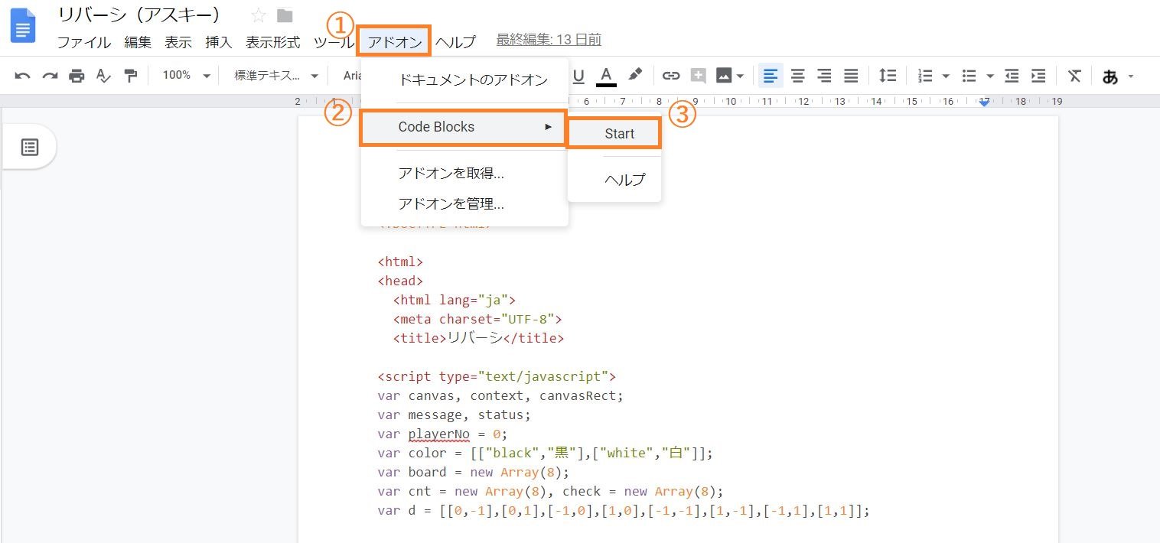Toggle center align
Screen dimensions: 1160x543
click(x=797, y=76)
